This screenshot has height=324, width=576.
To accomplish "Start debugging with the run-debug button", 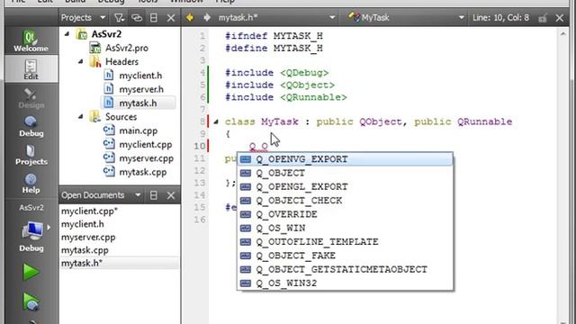I will click(31, 302).
